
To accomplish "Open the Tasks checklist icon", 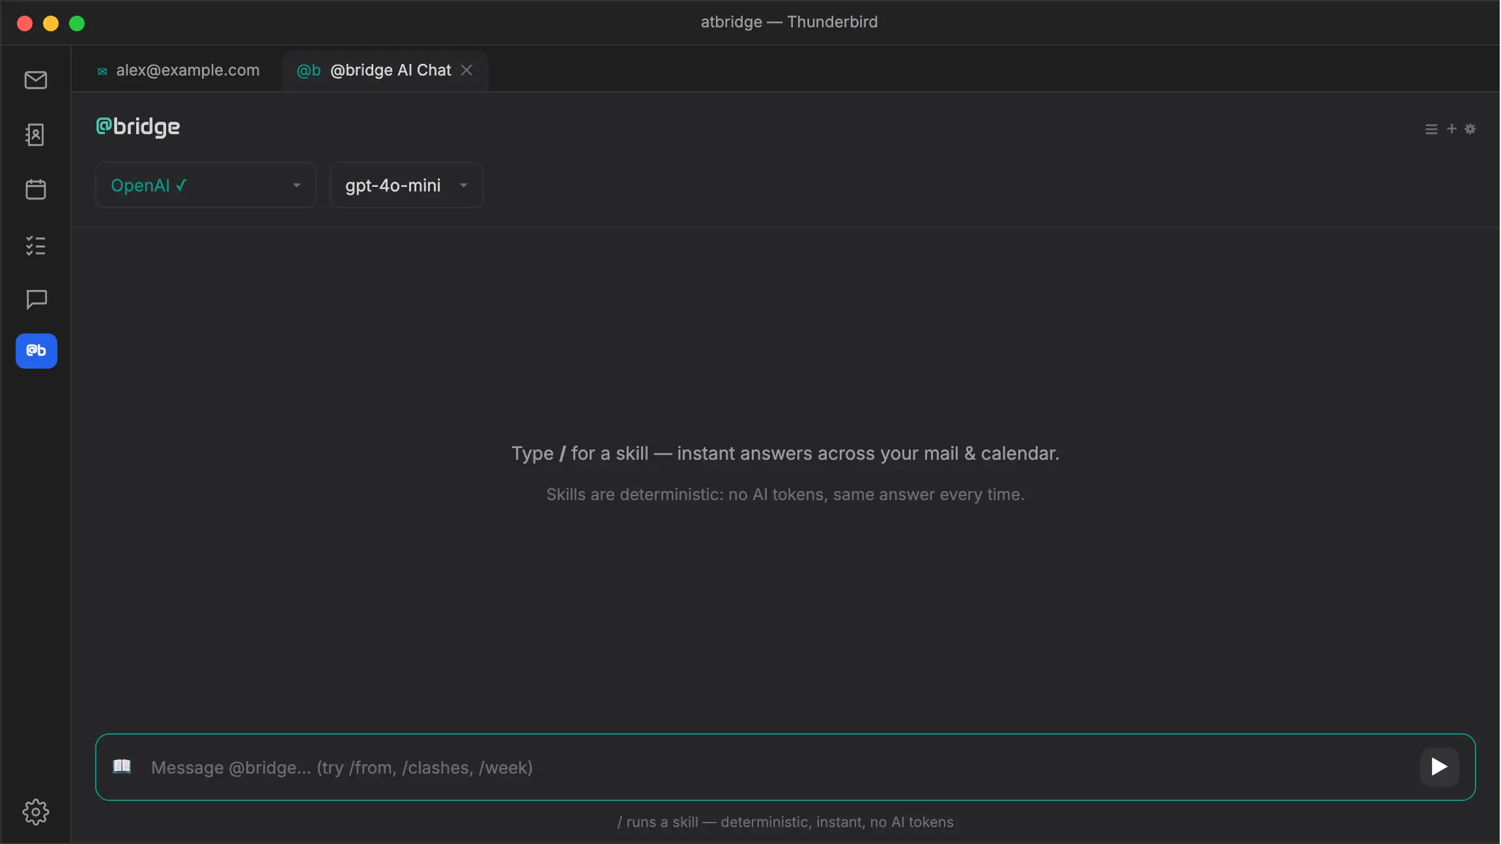I will pyautogui.click(x=36, y=246).
